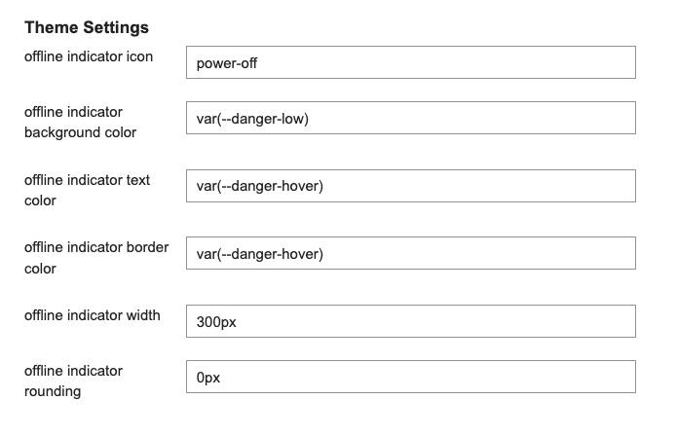
Task: Click the offline indicator rounding input field
Action: [x=411, y=377]
